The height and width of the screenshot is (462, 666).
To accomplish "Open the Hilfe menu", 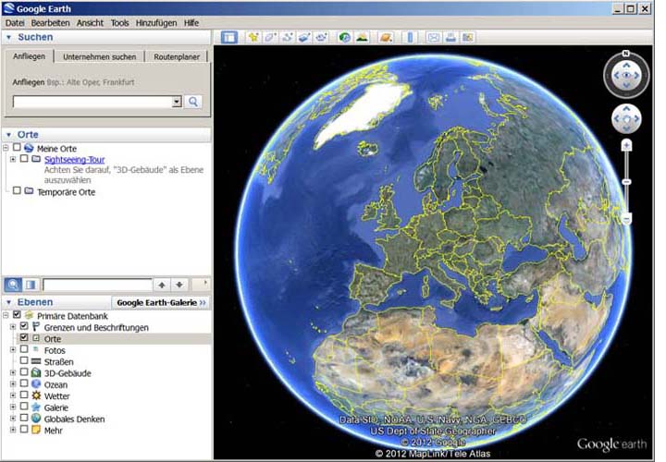I will [x=191, y=23].
